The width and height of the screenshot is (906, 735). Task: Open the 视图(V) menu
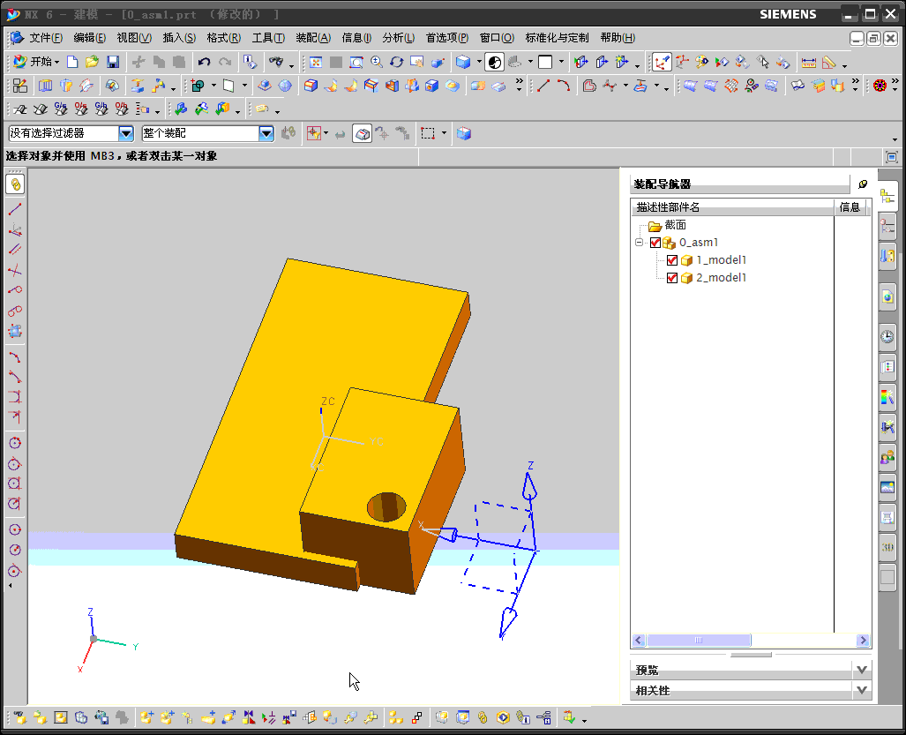(134, 38)
